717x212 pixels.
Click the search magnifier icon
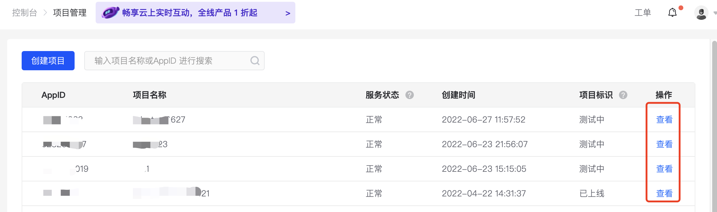[x=255, y=61]
